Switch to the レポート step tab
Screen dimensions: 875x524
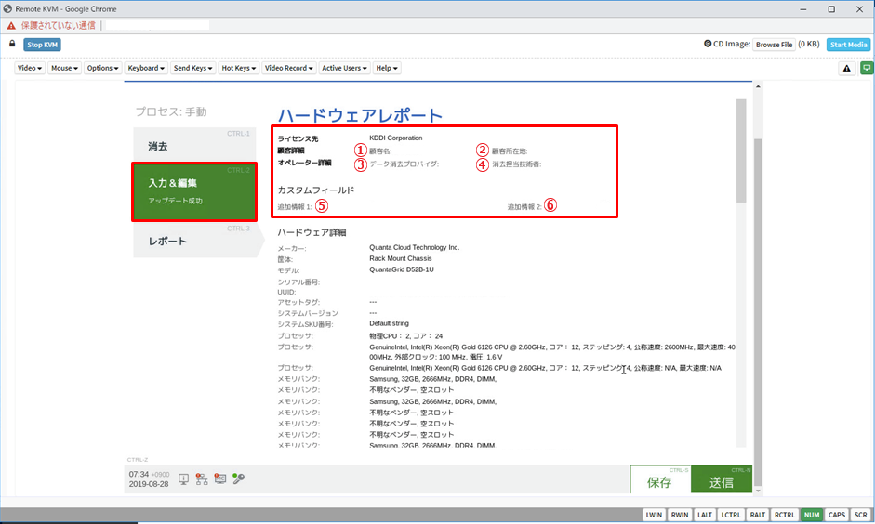click(x=179, y=242)
